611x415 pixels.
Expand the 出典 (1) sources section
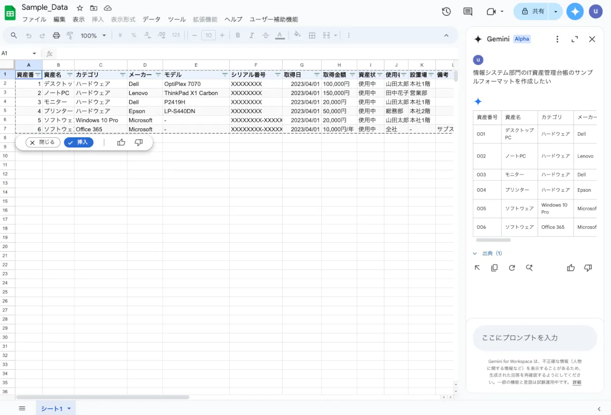[488, 253]
